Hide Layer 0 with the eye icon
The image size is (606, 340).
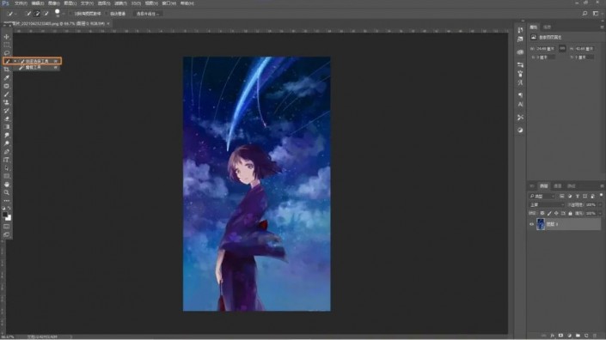click(x=532, y=224)
